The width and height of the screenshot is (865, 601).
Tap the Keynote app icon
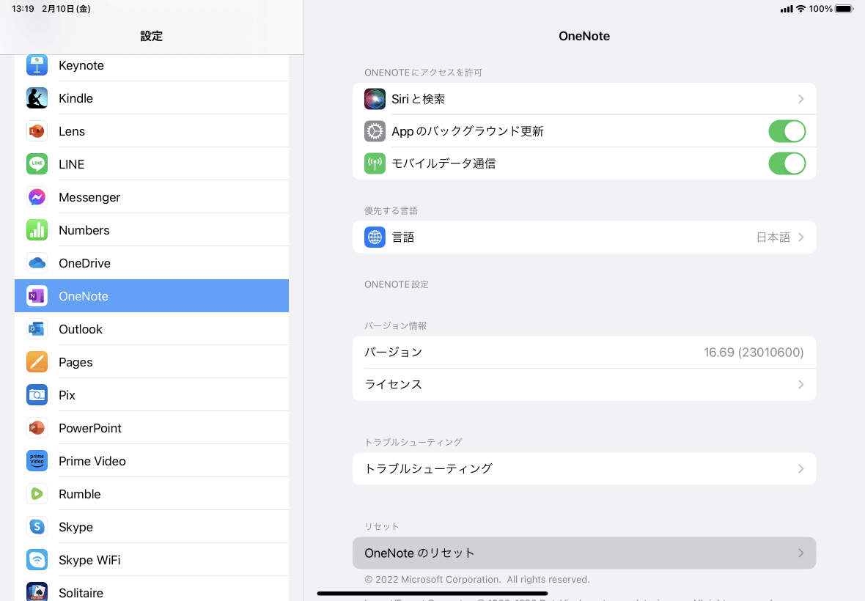click(x=37, y=65)
